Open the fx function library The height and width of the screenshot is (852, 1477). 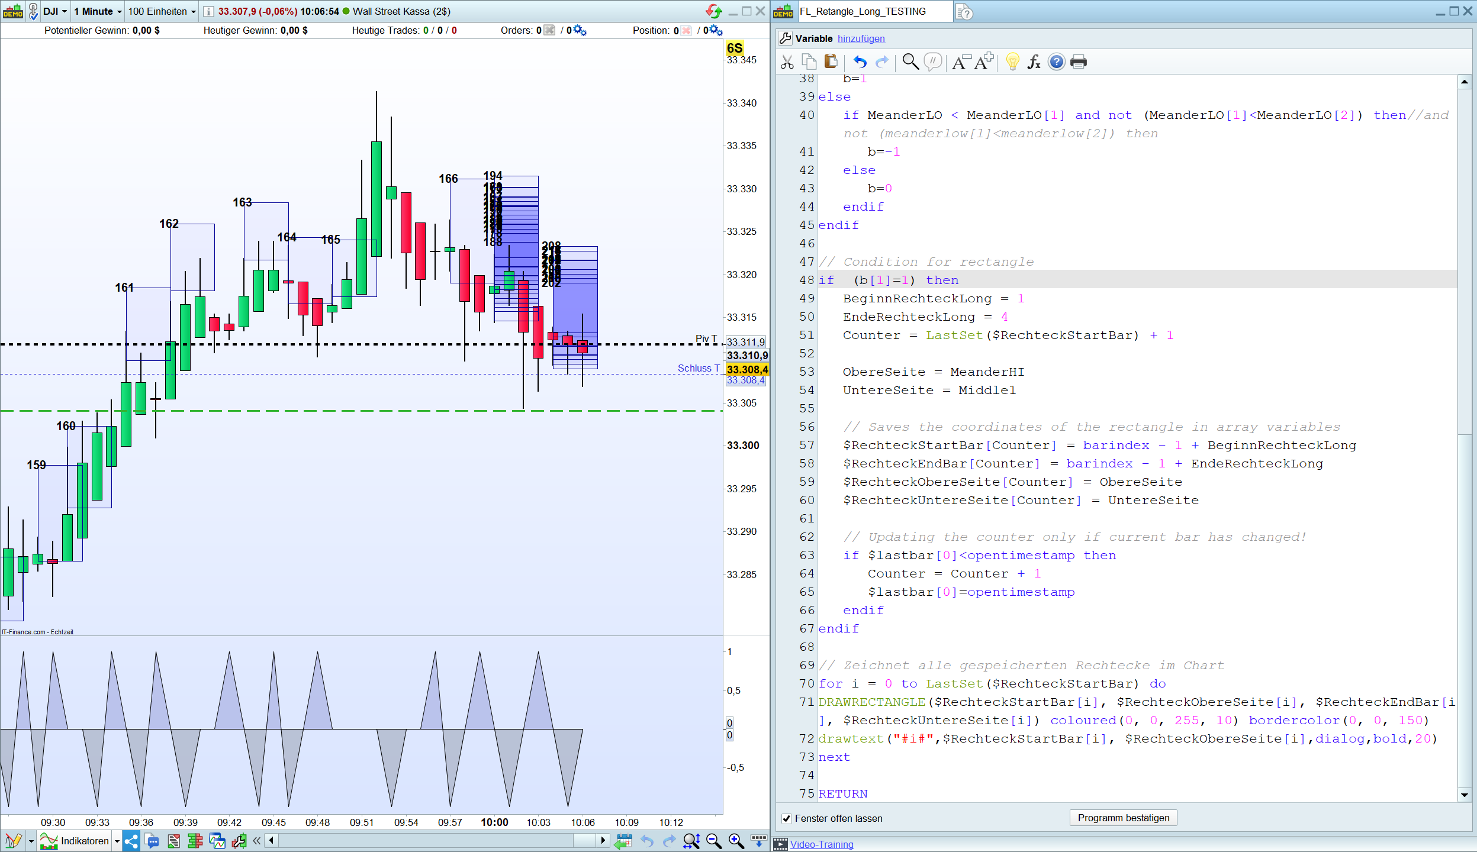click(x=1034, y=62)
